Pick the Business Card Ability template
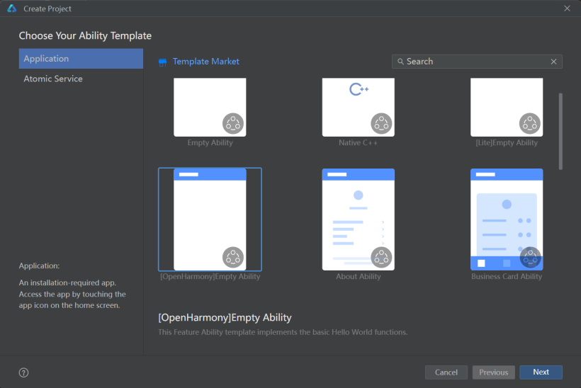The width and height of the screenshot is (581, 388). 507,219
